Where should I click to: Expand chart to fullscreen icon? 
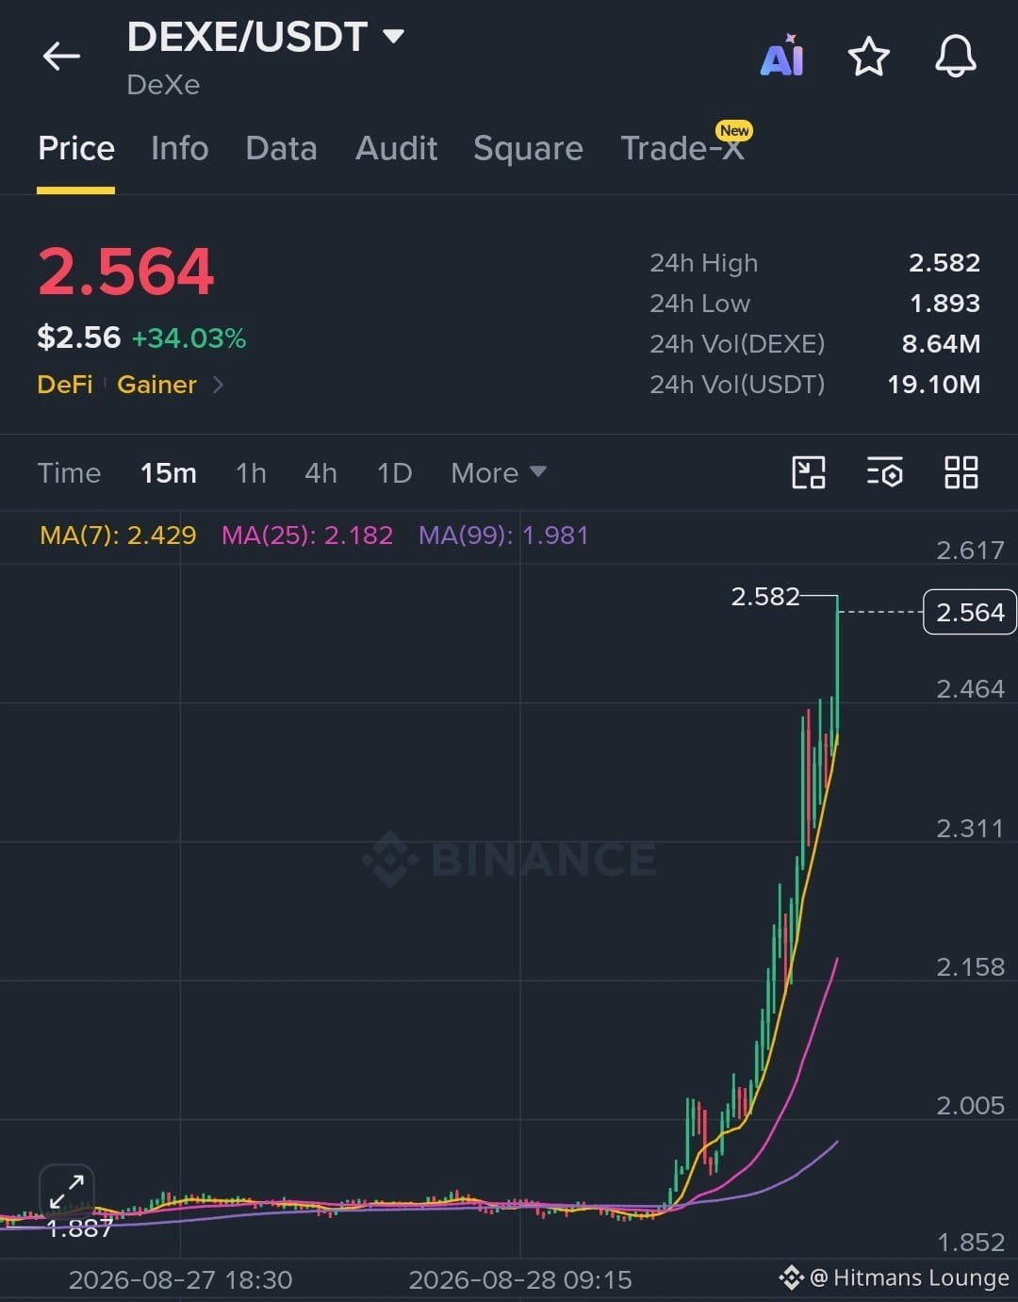coord(67,1192)
